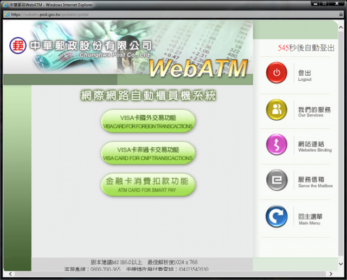The image size is (347, 280).
Task: Click the 回主選單 Main Menu link
Action: (310, 219)
